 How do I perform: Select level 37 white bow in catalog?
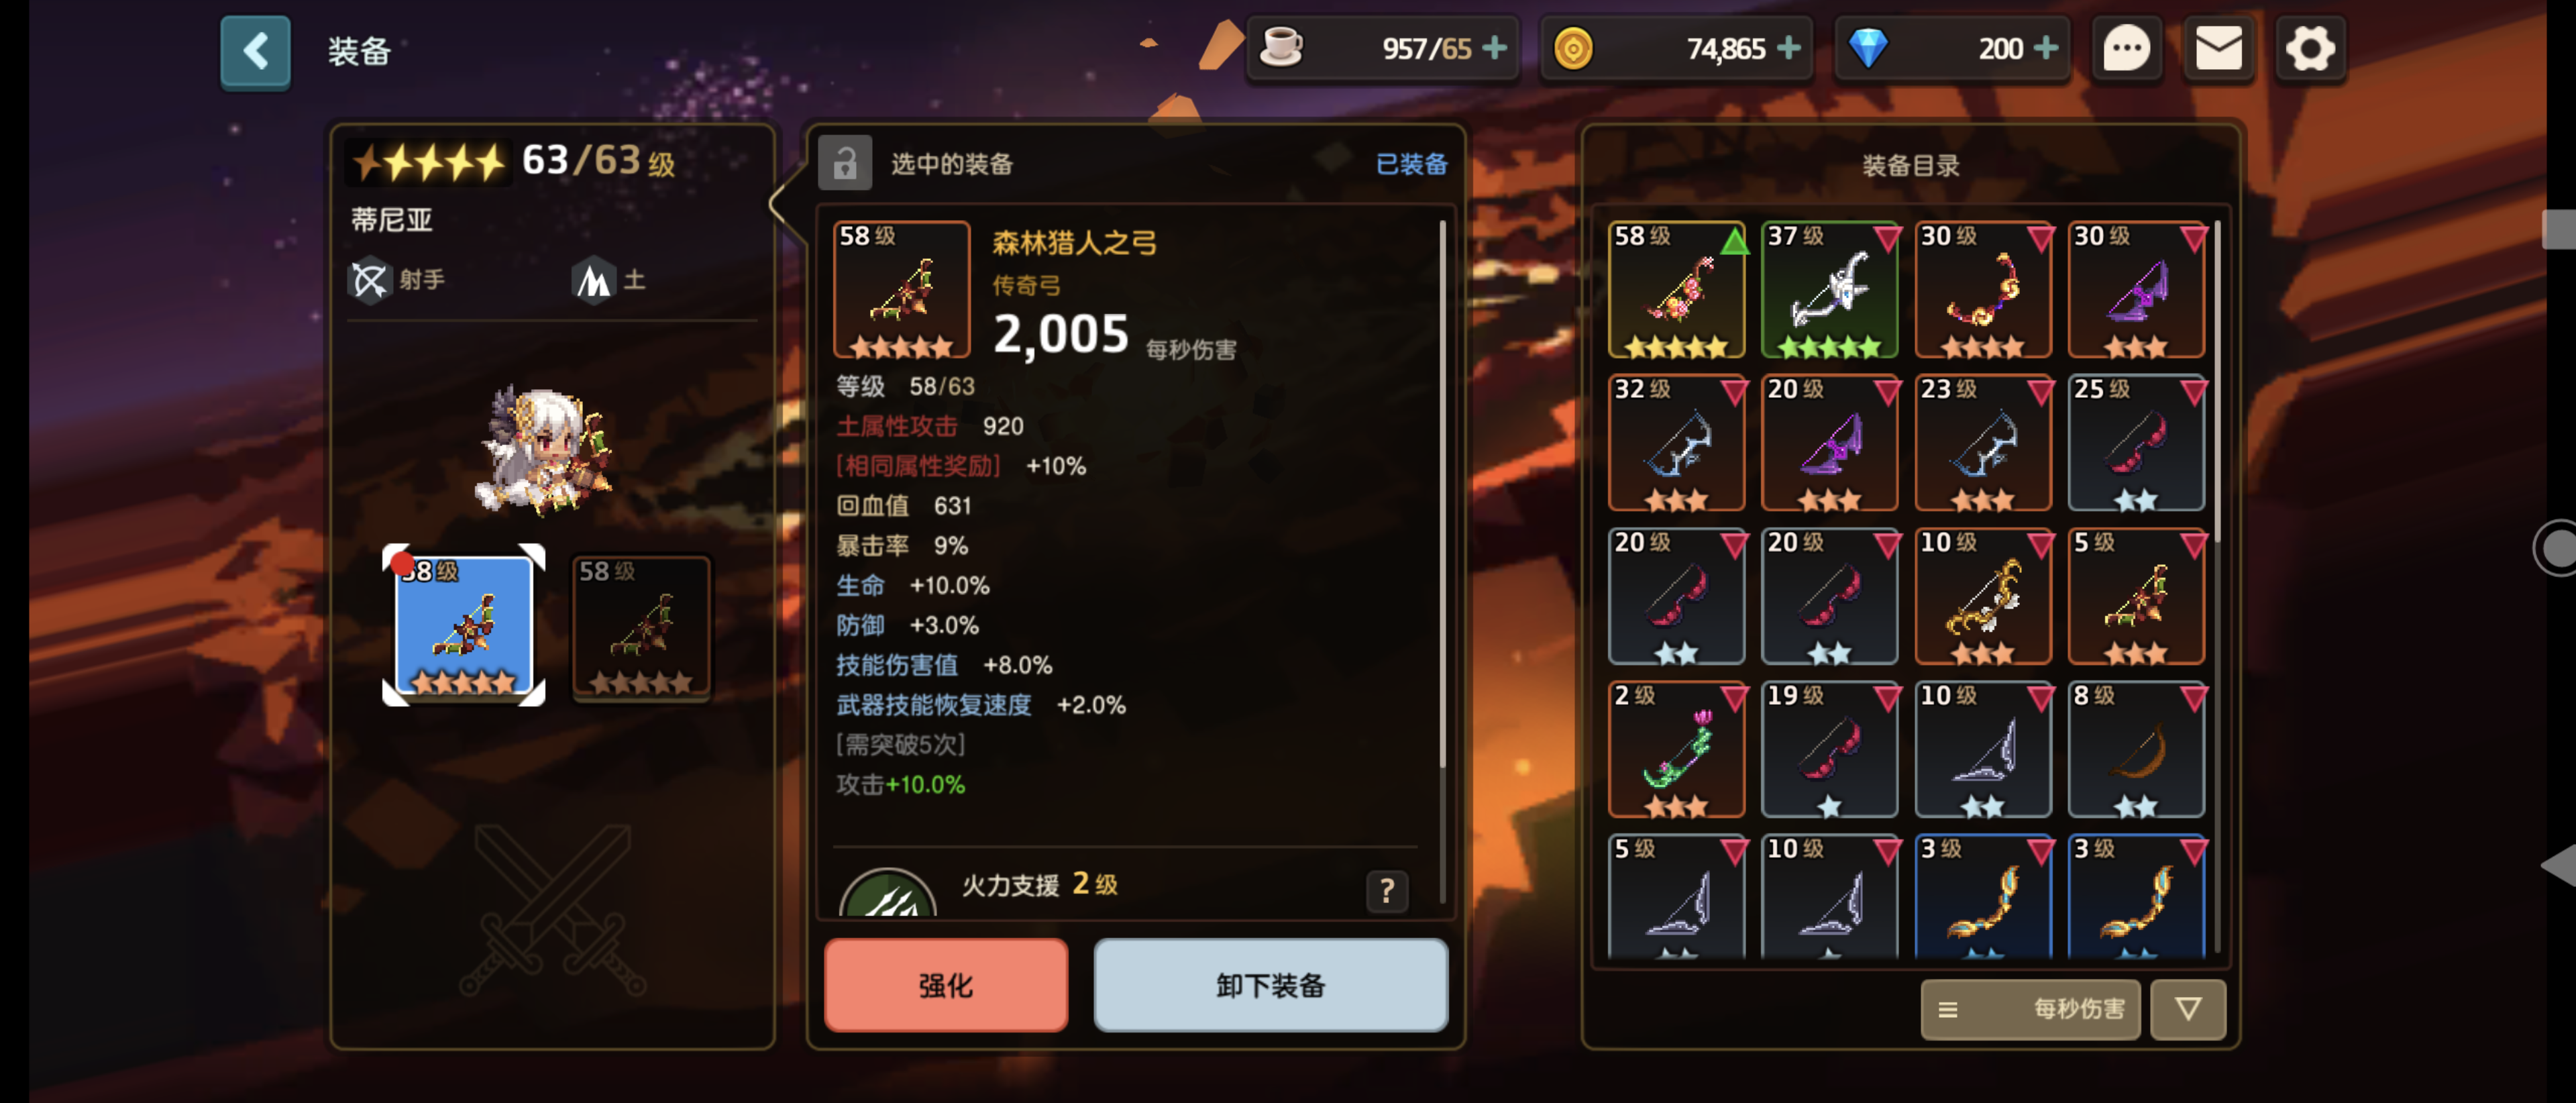(x=1829, y=290)
